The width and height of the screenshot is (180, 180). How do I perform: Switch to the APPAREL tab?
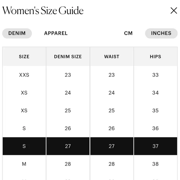pos(56,33)
